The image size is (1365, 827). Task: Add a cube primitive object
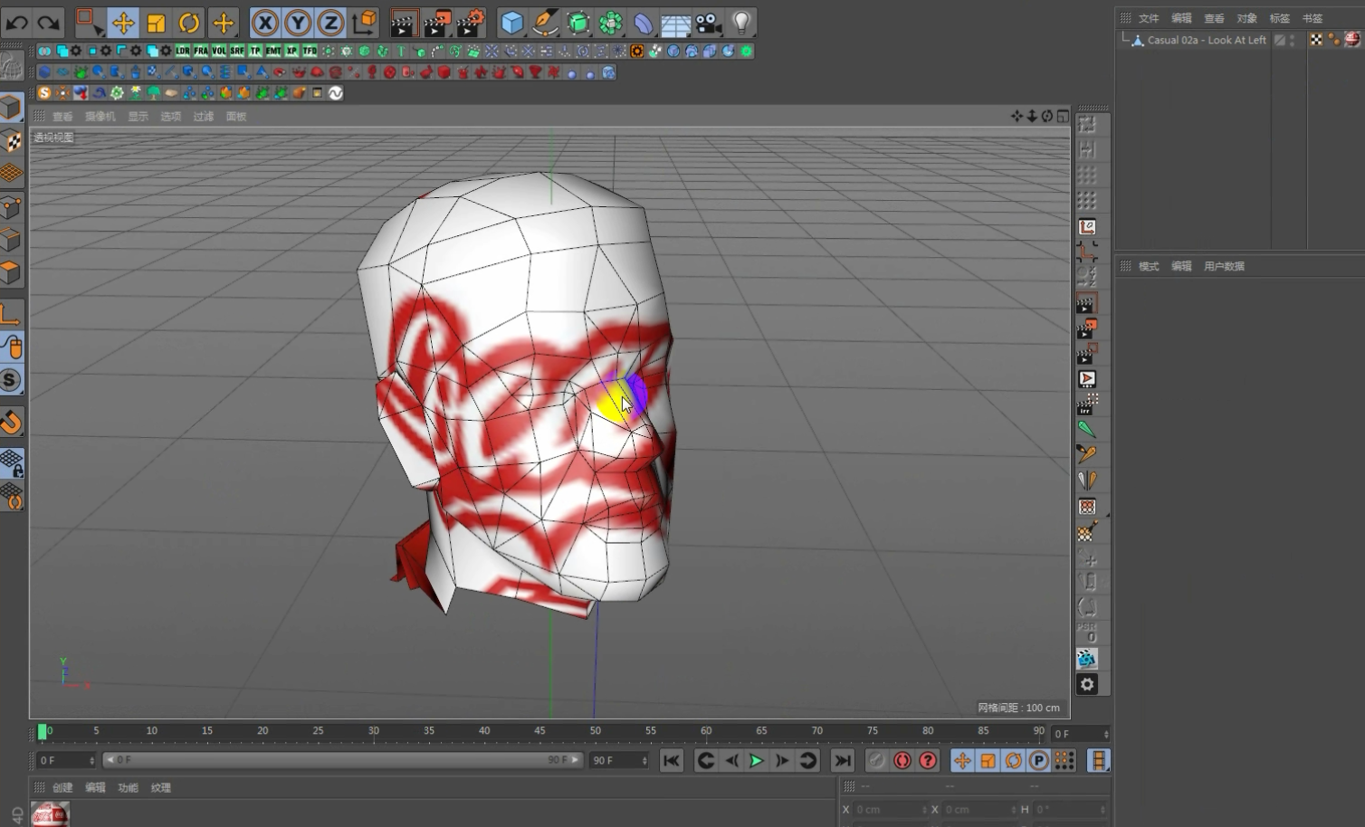click(x=512, y=23)
